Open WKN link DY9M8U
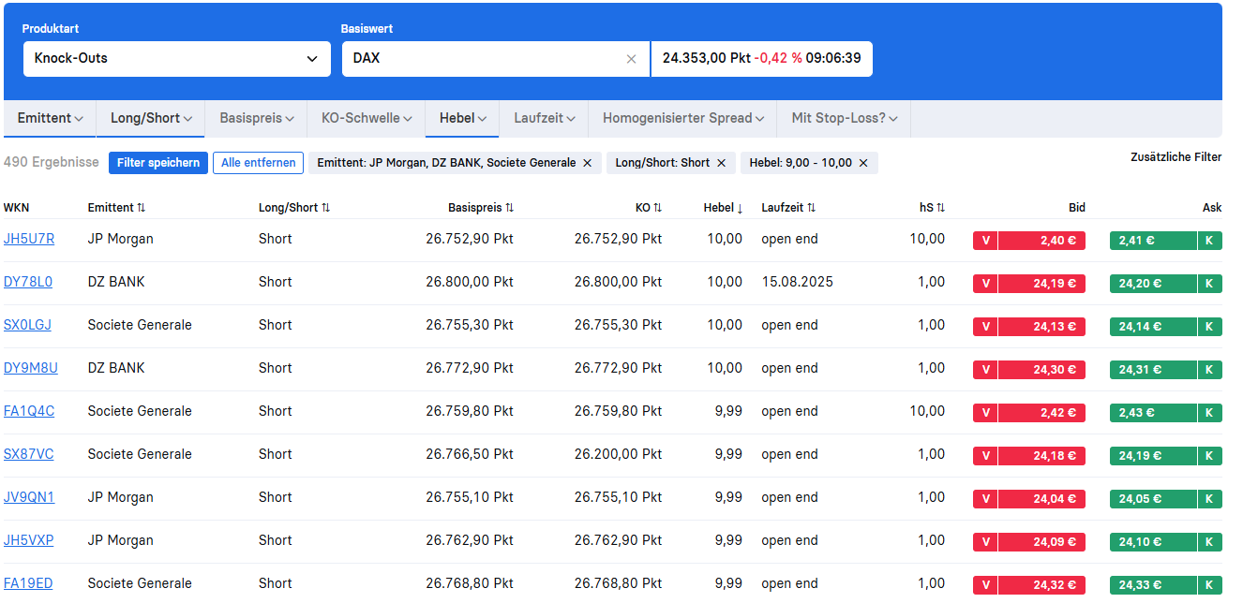 [31, 368]
